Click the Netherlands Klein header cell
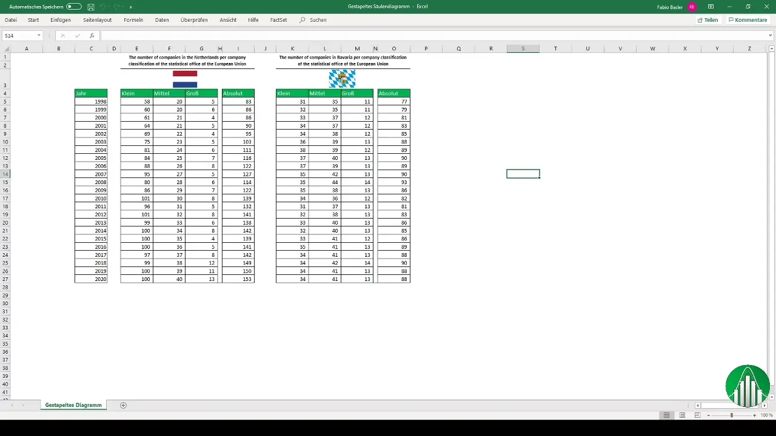Screen dimensions: 776x436 (x=136, y=93)
